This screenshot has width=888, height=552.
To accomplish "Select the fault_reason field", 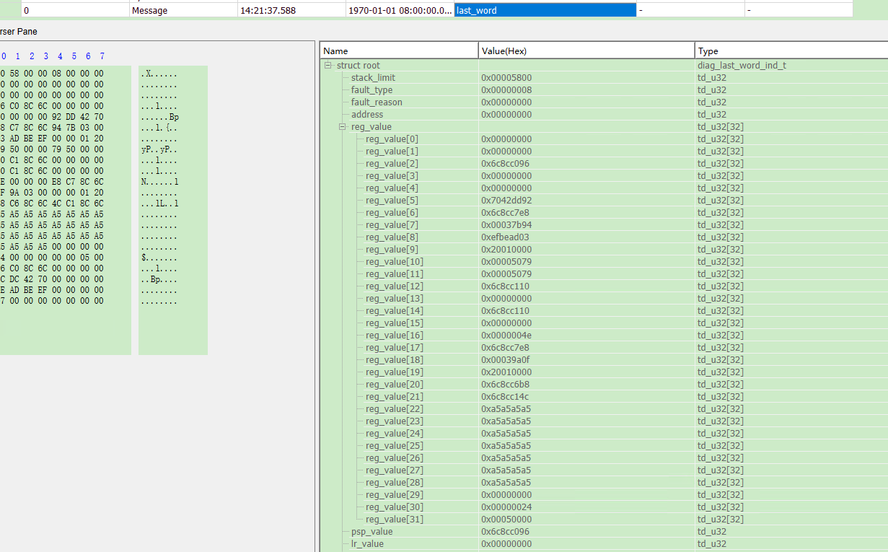I will tap(377, 102).
